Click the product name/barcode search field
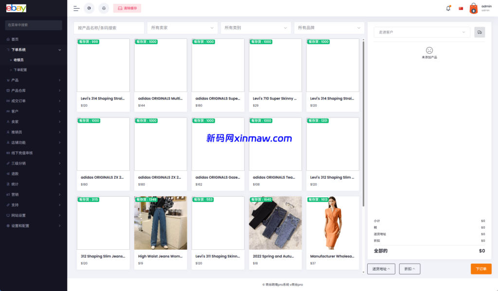Image resolution: width=498 pixels, height=291 pixels. pyautogui.click(x=109, y=28)
